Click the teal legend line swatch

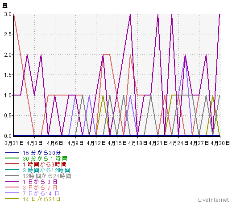(x=12, y=170)
